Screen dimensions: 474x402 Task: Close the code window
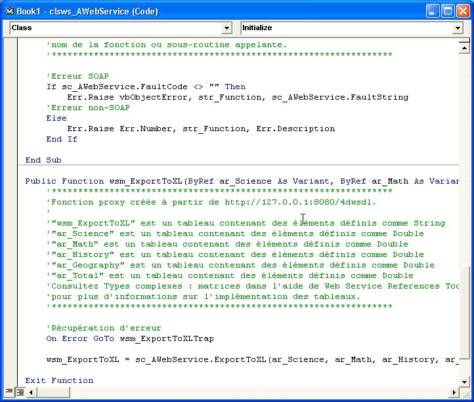(x=463, y=11)
